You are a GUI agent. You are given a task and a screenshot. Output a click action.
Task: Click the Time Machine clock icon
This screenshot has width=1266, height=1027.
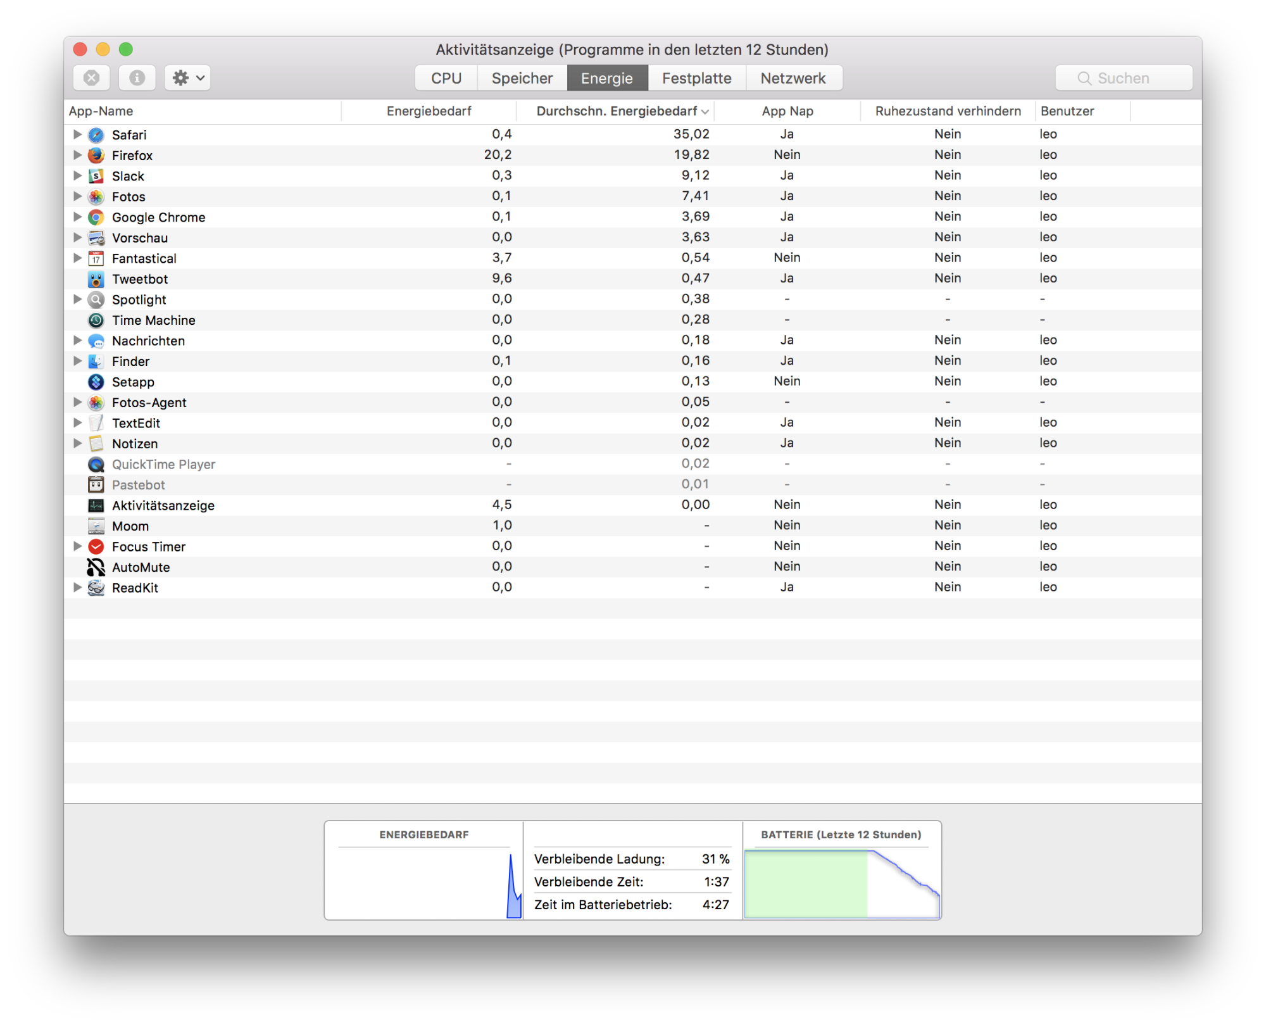coord(96,320)
